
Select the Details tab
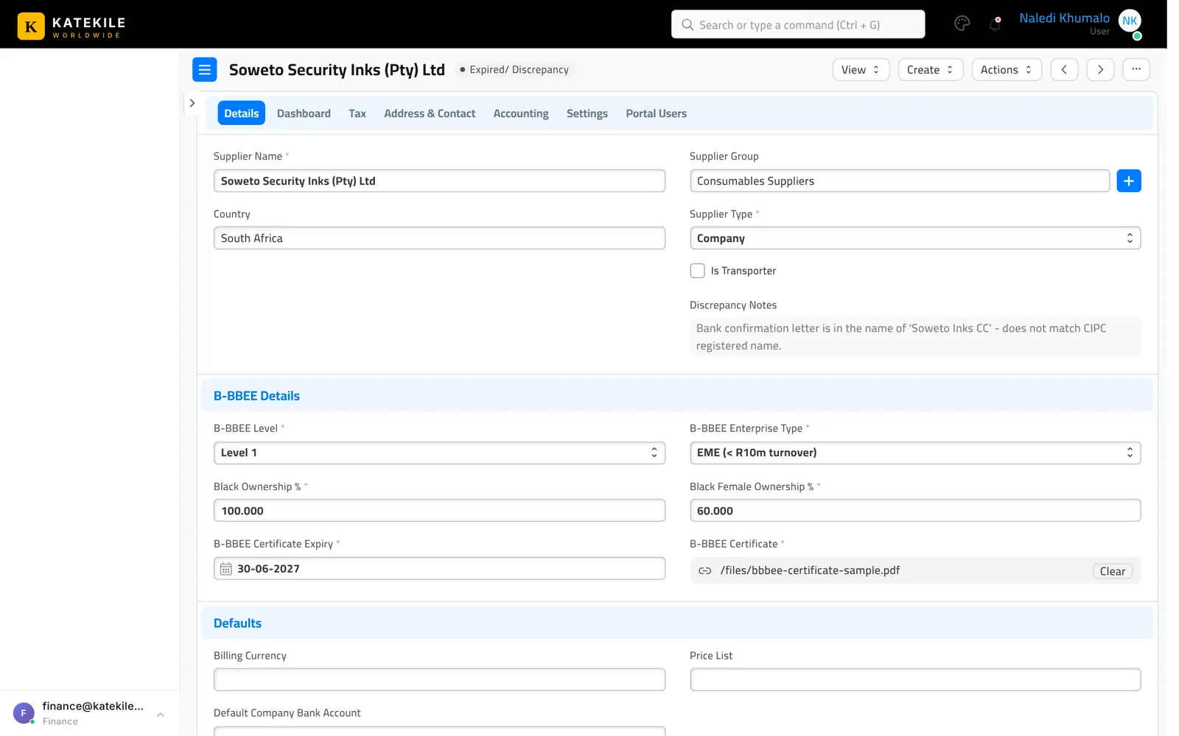tap(242, 113)
